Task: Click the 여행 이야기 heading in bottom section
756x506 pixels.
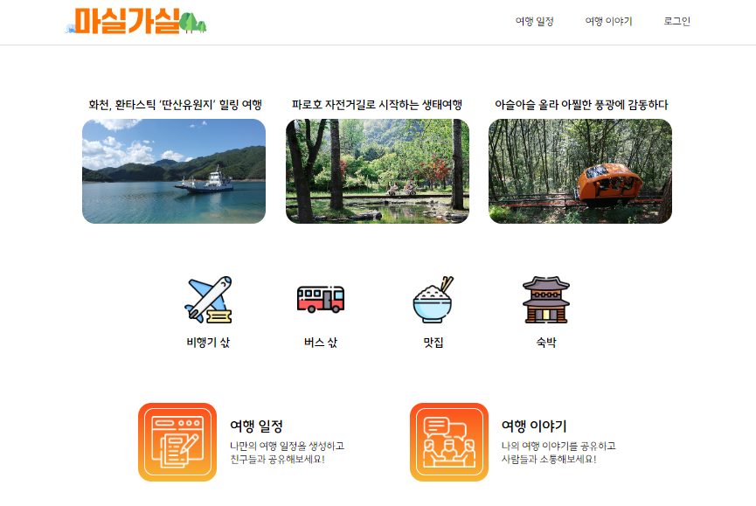Action: (x=534, y=426)
